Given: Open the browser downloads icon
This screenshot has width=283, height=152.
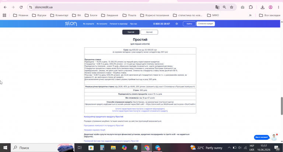Looking at the screenshot, I should pyautogui.click(x=263, y=7).
